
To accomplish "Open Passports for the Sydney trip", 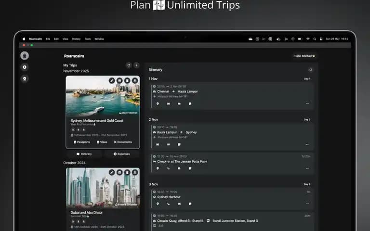I will [x=81, y=142].
